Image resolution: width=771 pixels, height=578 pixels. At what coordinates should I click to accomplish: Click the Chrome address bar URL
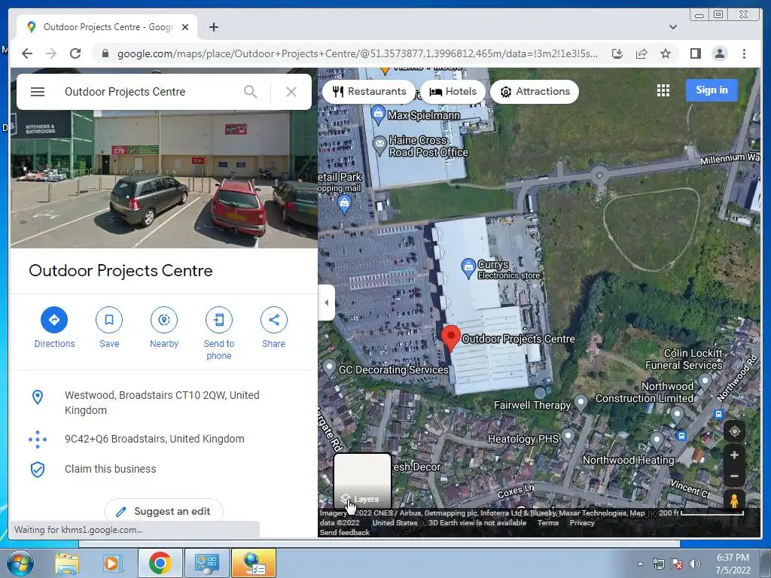coord(358,53)
